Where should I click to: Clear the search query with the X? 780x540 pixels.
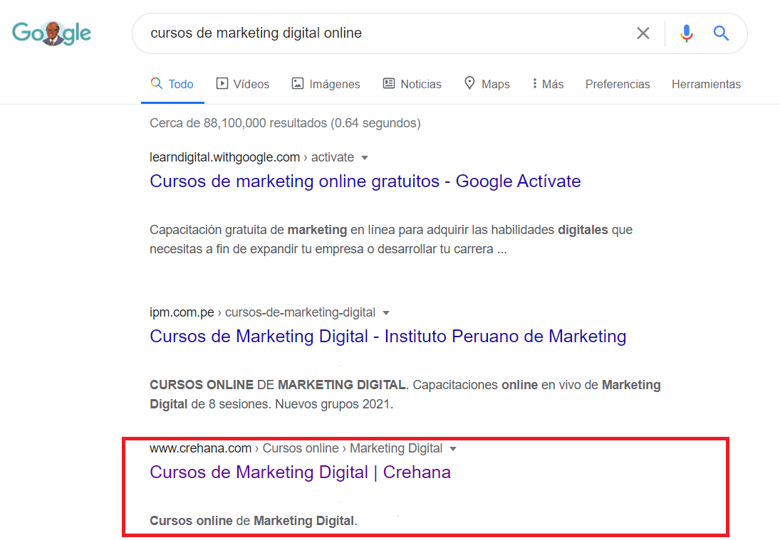[x=643, y=33]
